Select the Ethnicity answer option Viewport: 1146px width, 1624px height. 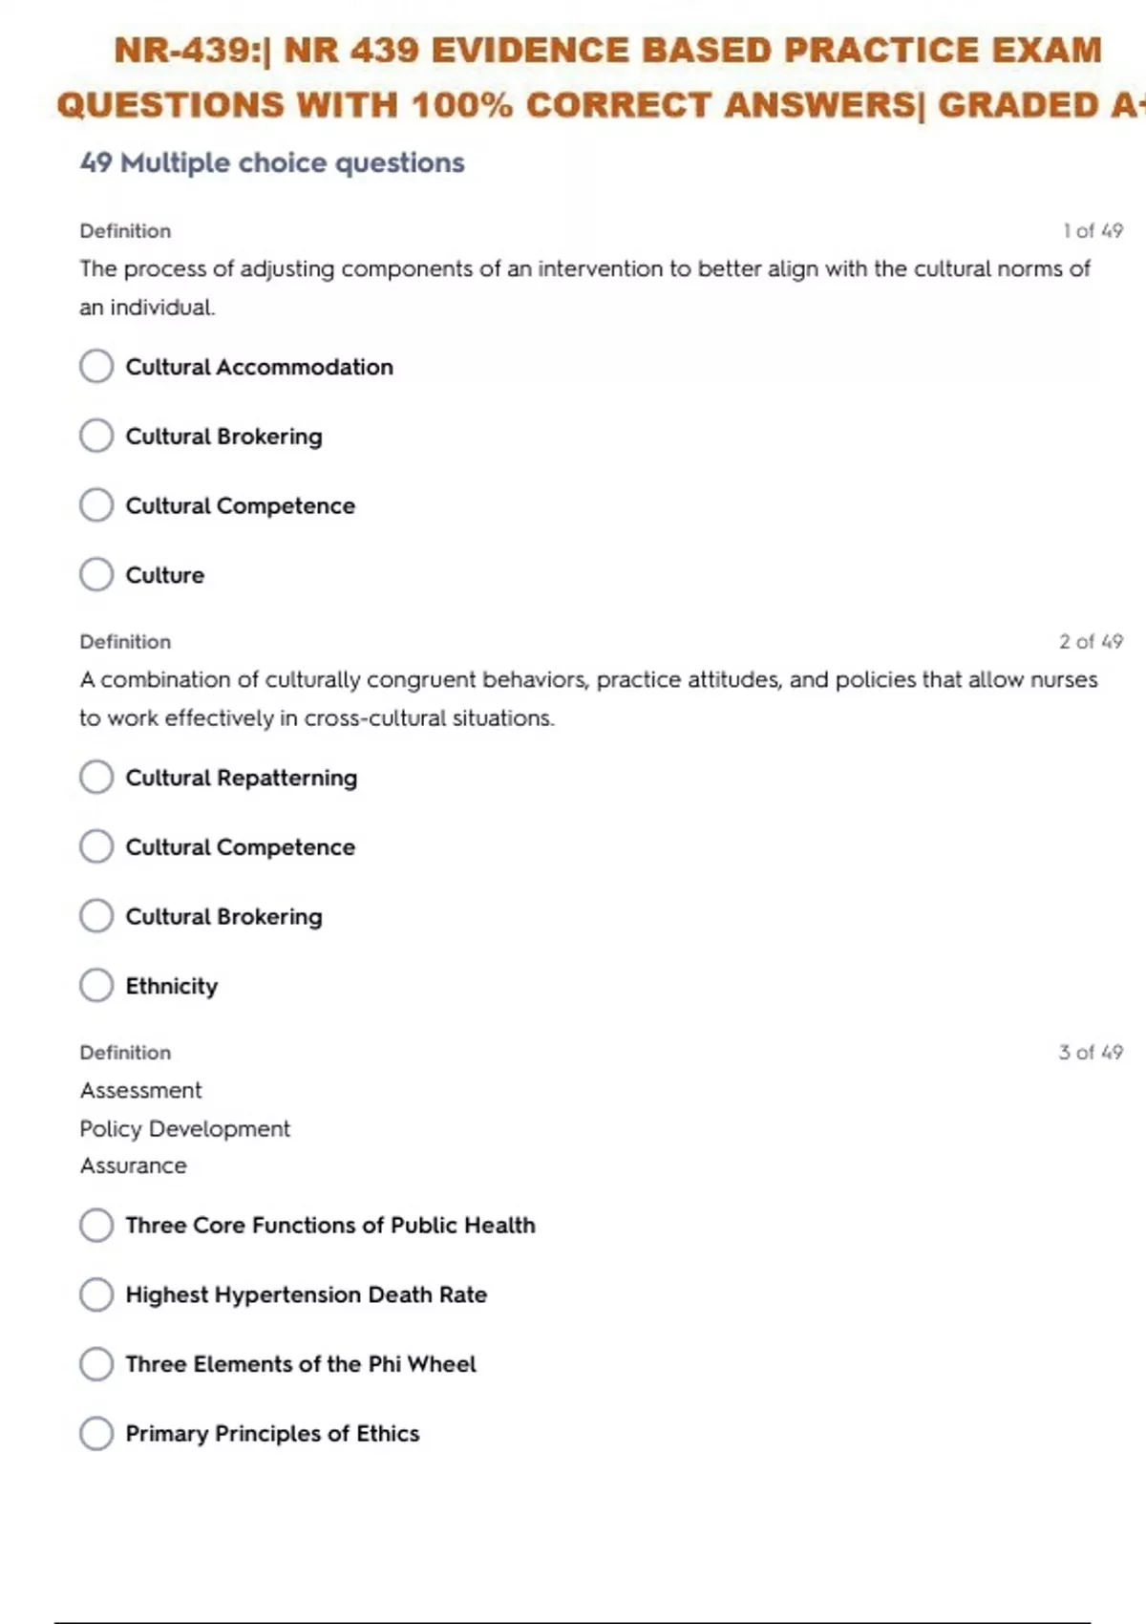96,986
